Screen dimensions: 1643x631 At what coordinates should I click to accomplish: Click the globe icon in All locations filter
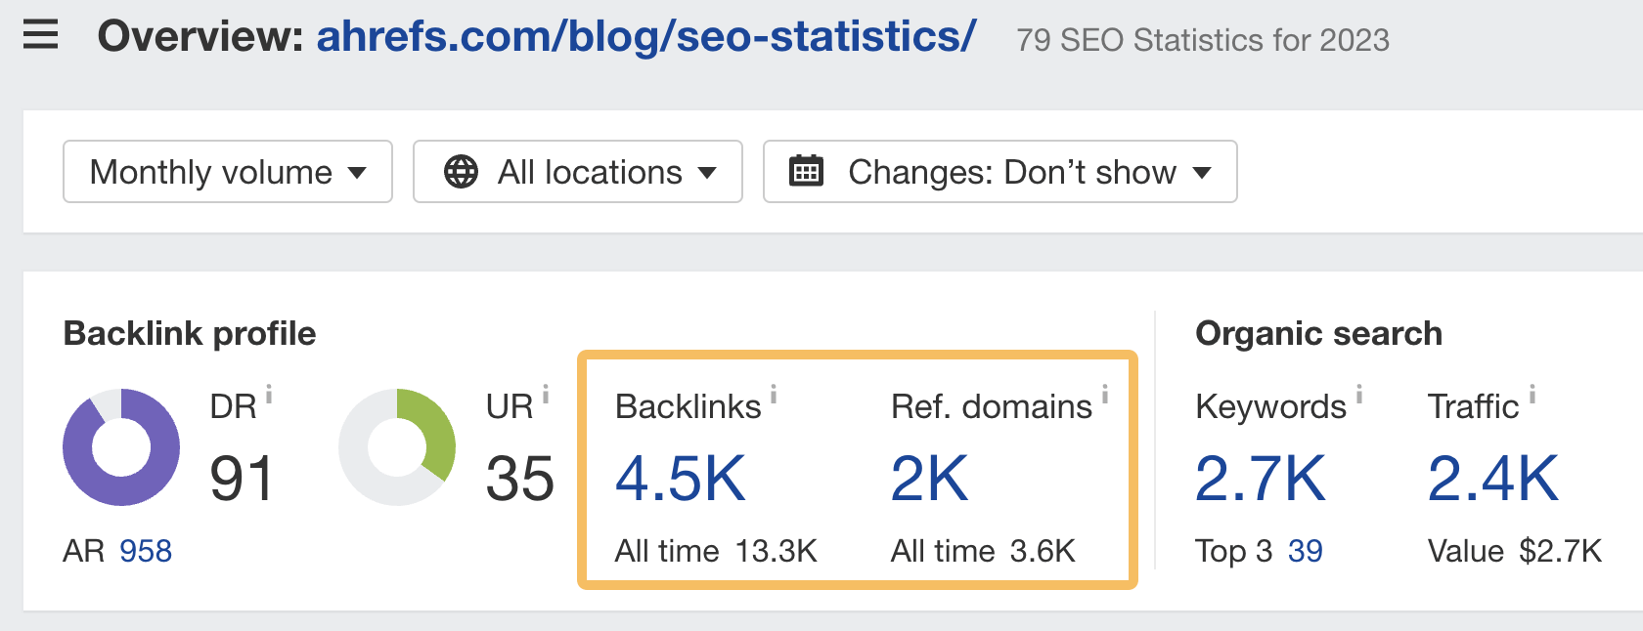(x=460, y=172)
